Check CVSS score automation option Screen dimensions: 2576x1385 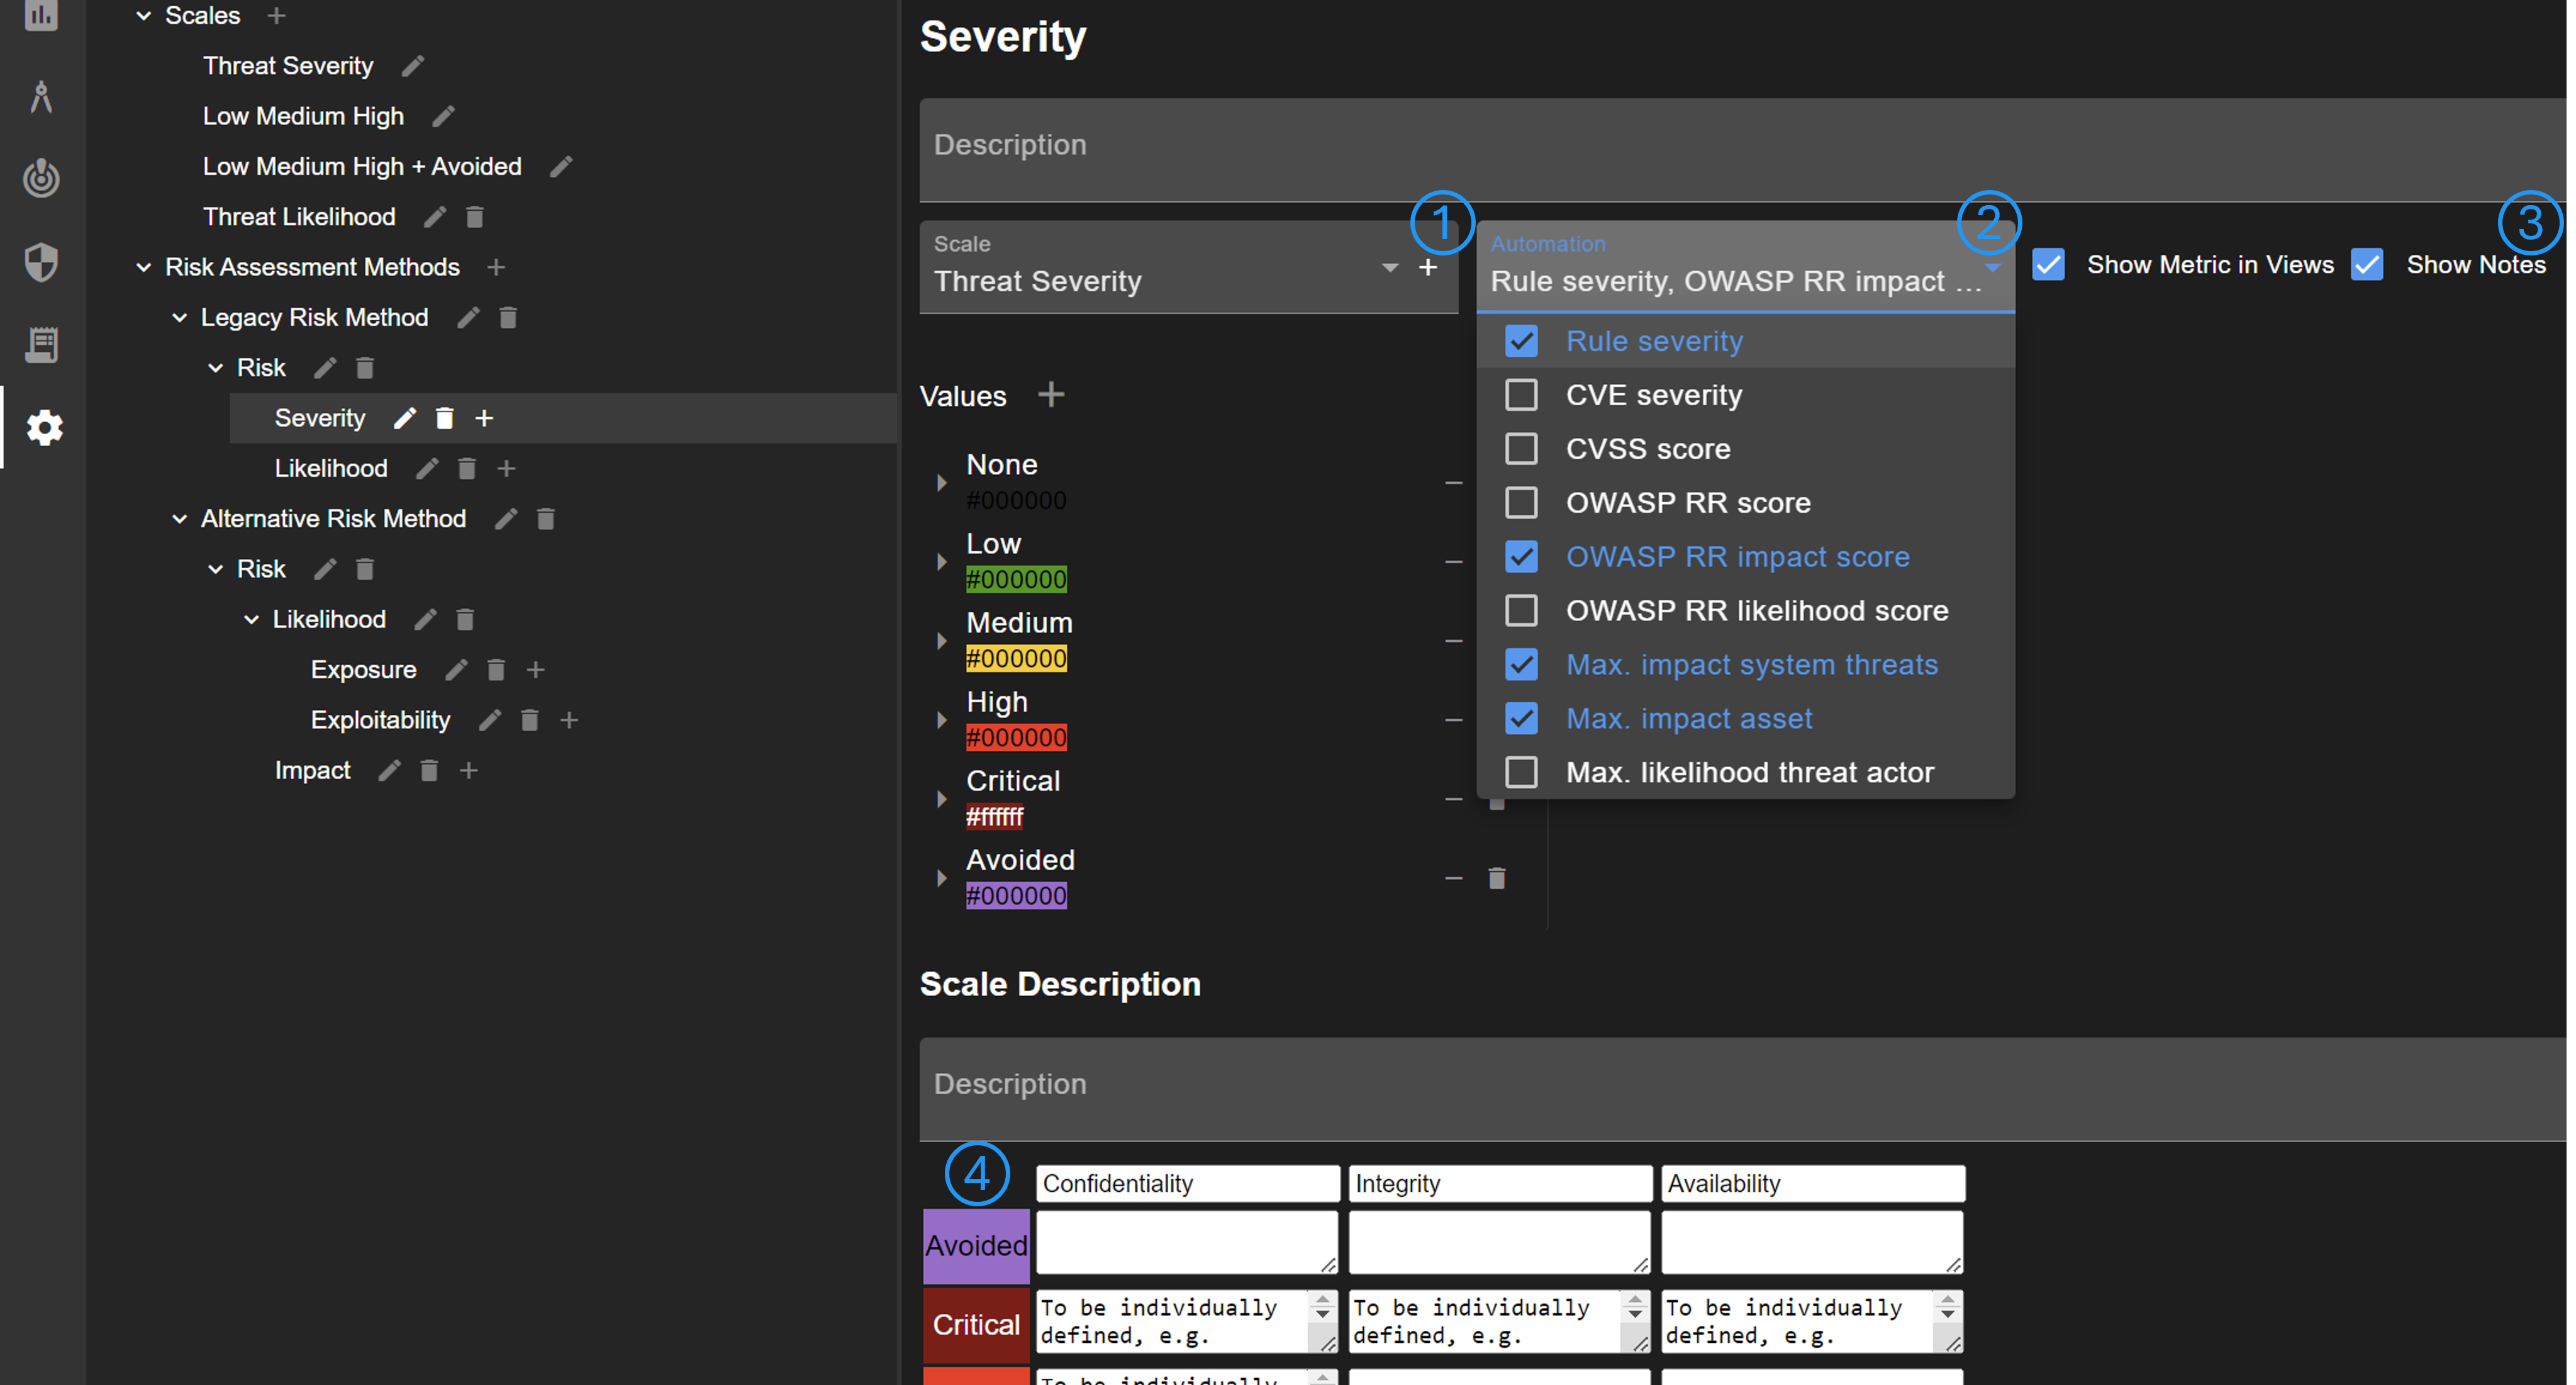coord(1522,449)
